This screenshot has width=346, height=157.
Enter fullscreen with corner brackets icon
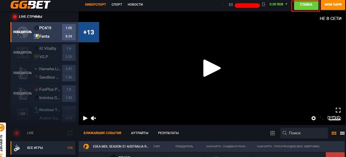(338, 110)
